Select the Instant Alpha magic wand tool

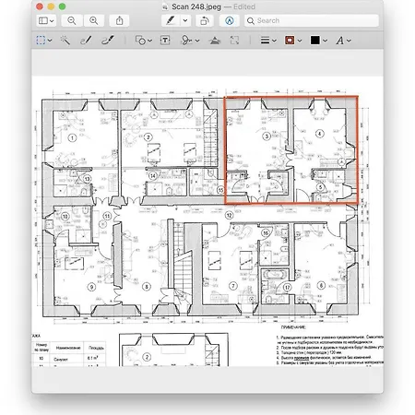point(65,41)
